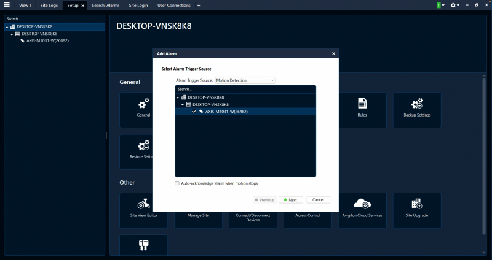Image resolution: width=492 pixels, height=260 pixels.
Task: Click the search field in Add Alarm dialog
Action: click(245, 89)
